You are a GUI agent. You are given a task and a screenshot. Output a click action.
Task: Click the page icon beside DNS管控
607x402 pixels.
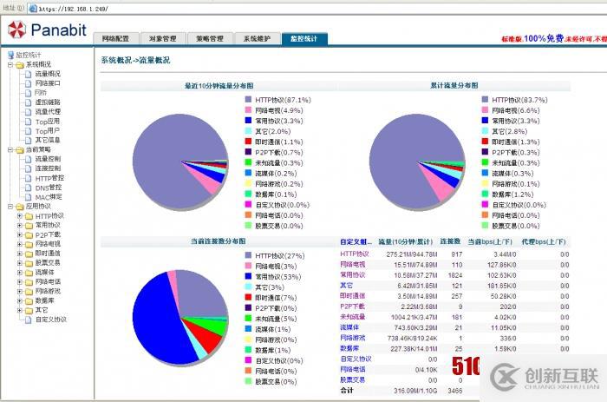tap(29, 188)
